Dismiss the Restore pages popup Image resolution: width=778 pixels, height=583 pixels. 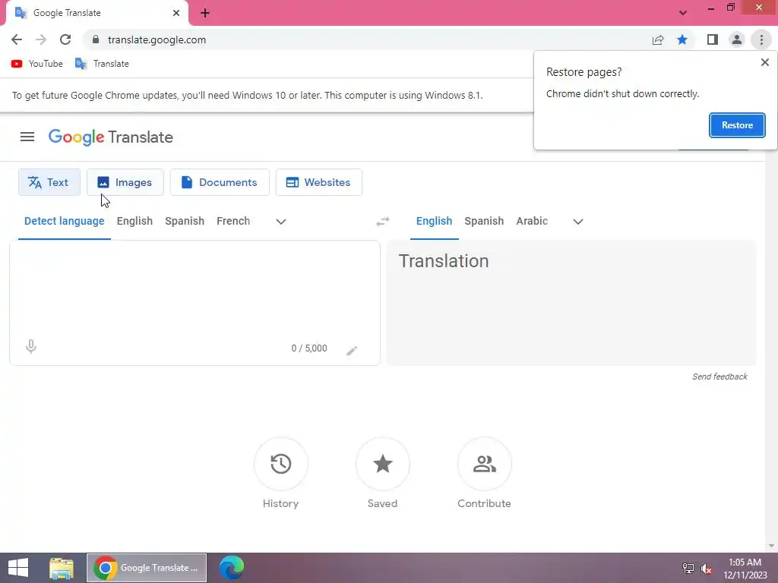(764, 62)
